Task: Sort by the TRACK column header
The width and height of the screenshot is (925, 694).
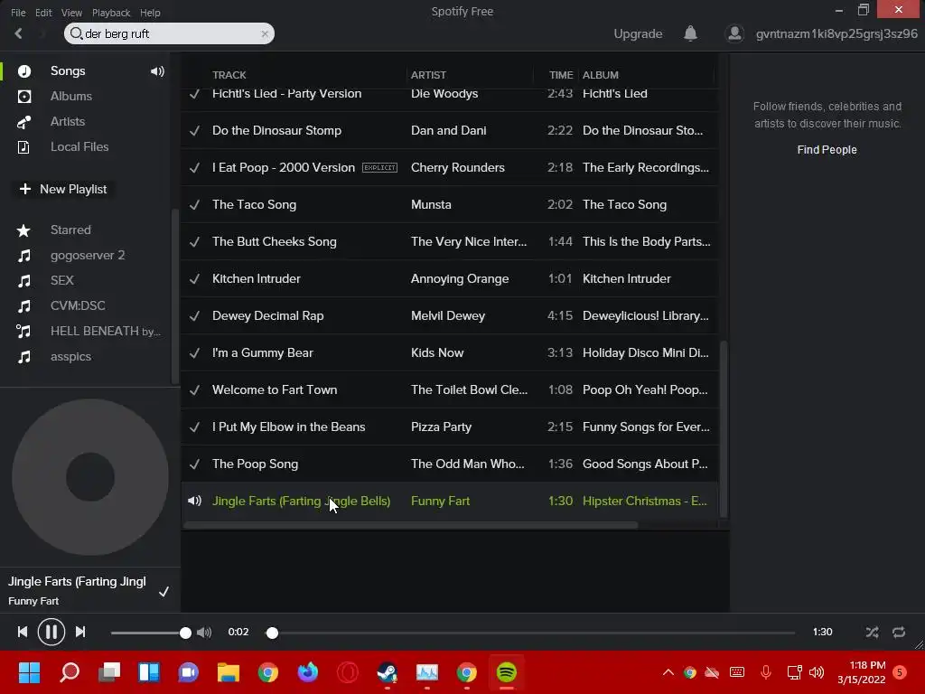Action: click(229, 75)
